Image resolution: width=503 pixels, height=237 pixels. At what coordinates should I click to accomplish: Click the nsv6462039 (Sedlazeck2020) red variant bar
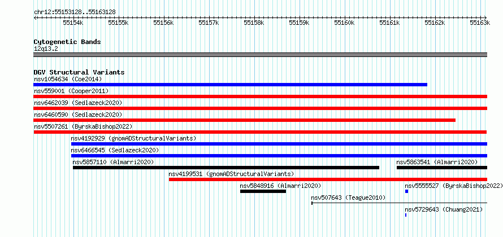pyautogui.click(x=261, y=108)
